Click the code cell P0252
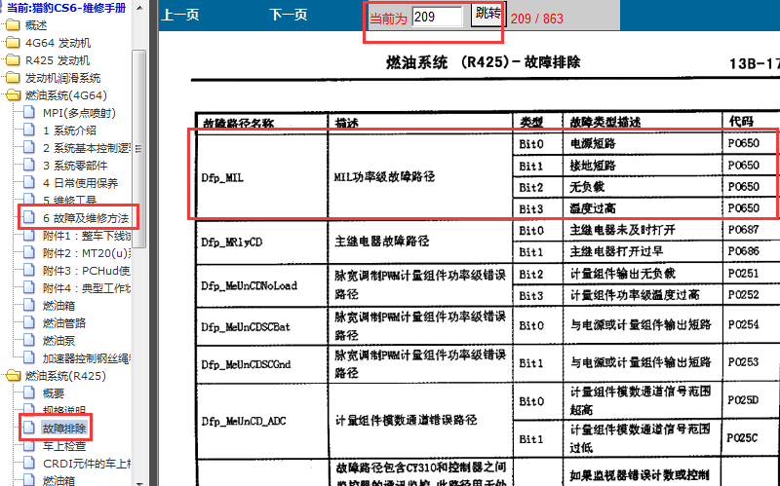This screenshot has height=486, width=780. 750,295
